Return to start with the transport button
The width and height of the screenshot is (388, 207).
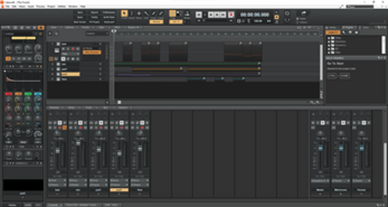click(199, 15)
